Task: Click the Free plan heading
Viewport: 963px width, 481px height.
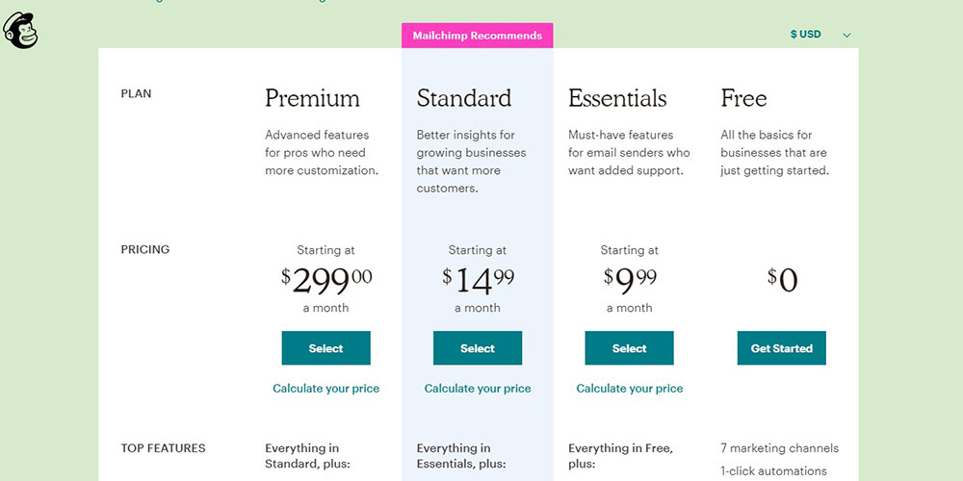Action: [743, 98]
